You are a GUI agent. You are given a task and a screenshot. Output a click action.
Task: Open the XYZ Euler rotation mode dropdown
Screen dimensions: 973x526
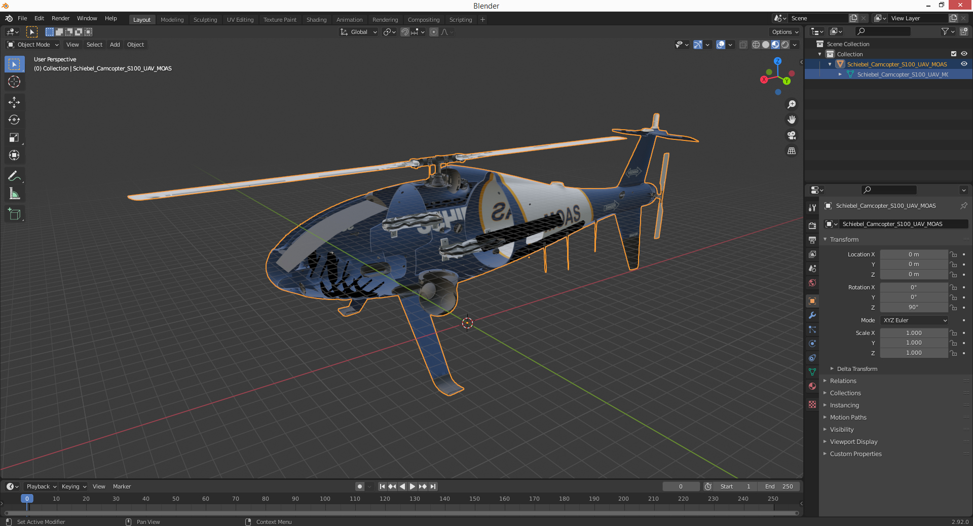[x=914, y=320]
